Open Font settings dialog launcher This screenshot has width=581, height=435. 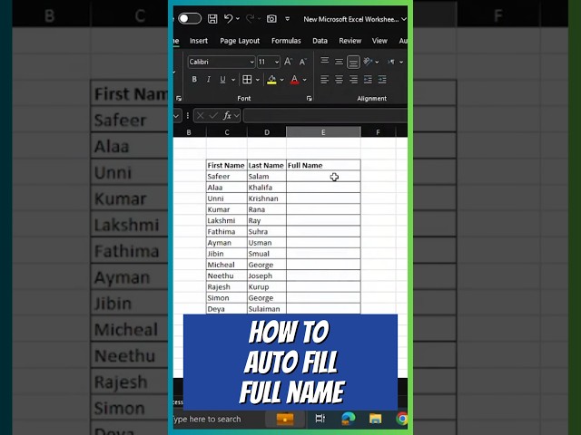(x=309, y=99)
